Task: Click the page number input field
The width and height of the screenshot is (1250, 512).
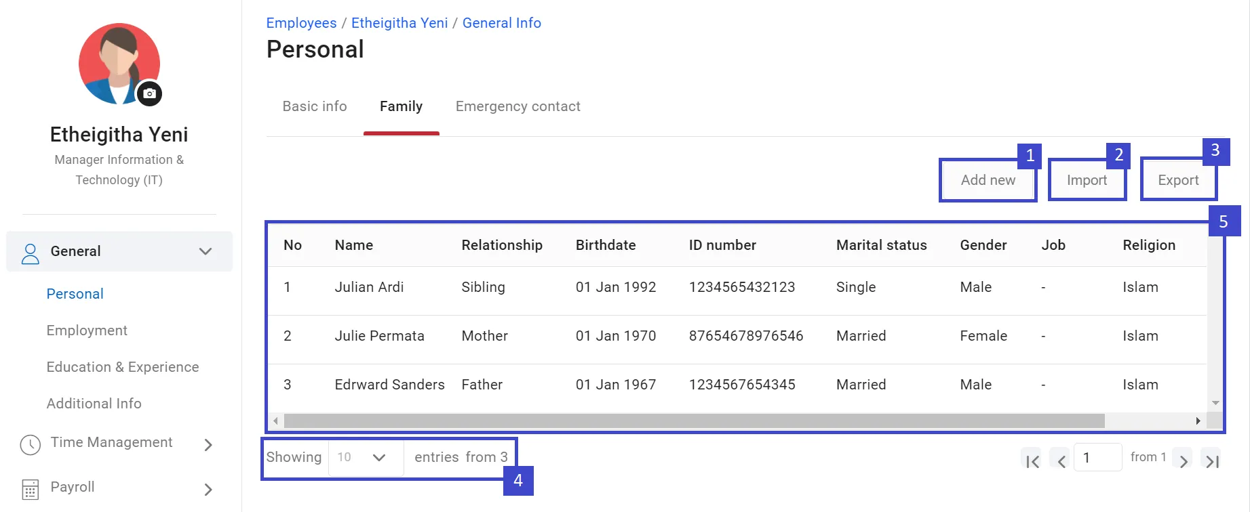Action: point(1097,458)
